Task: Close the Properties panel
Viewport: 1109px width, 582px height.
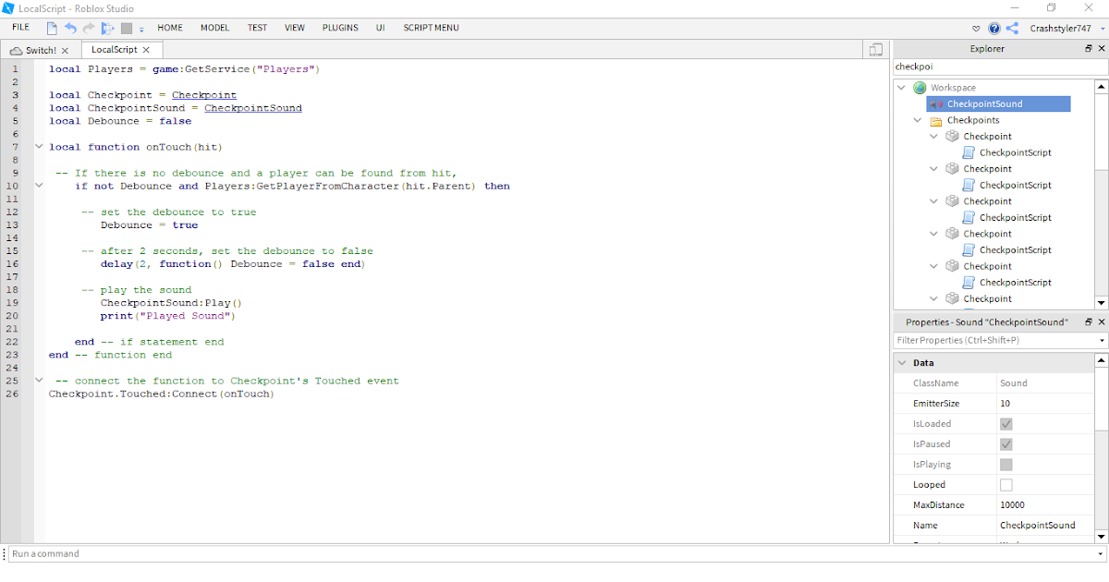Action: point(1101,321)
